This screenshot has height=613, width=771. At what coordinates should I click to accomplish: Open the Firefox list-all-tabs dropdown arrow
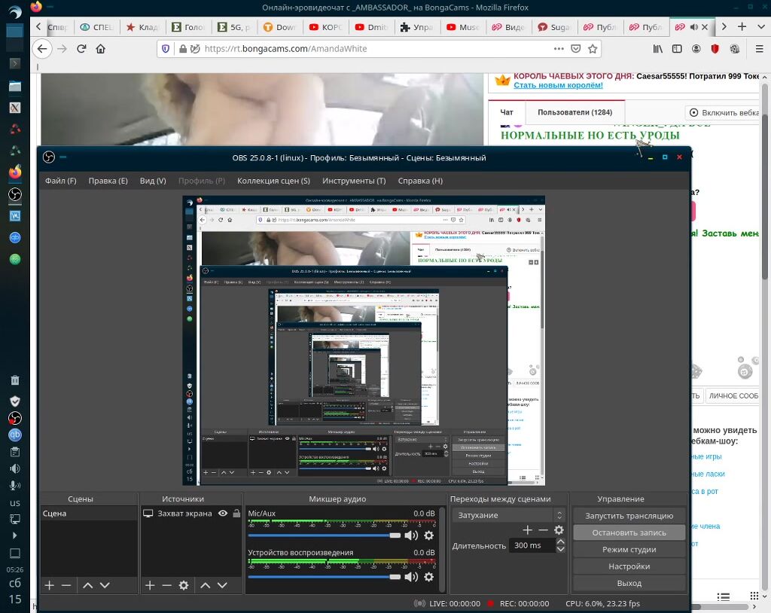[760, 27]
